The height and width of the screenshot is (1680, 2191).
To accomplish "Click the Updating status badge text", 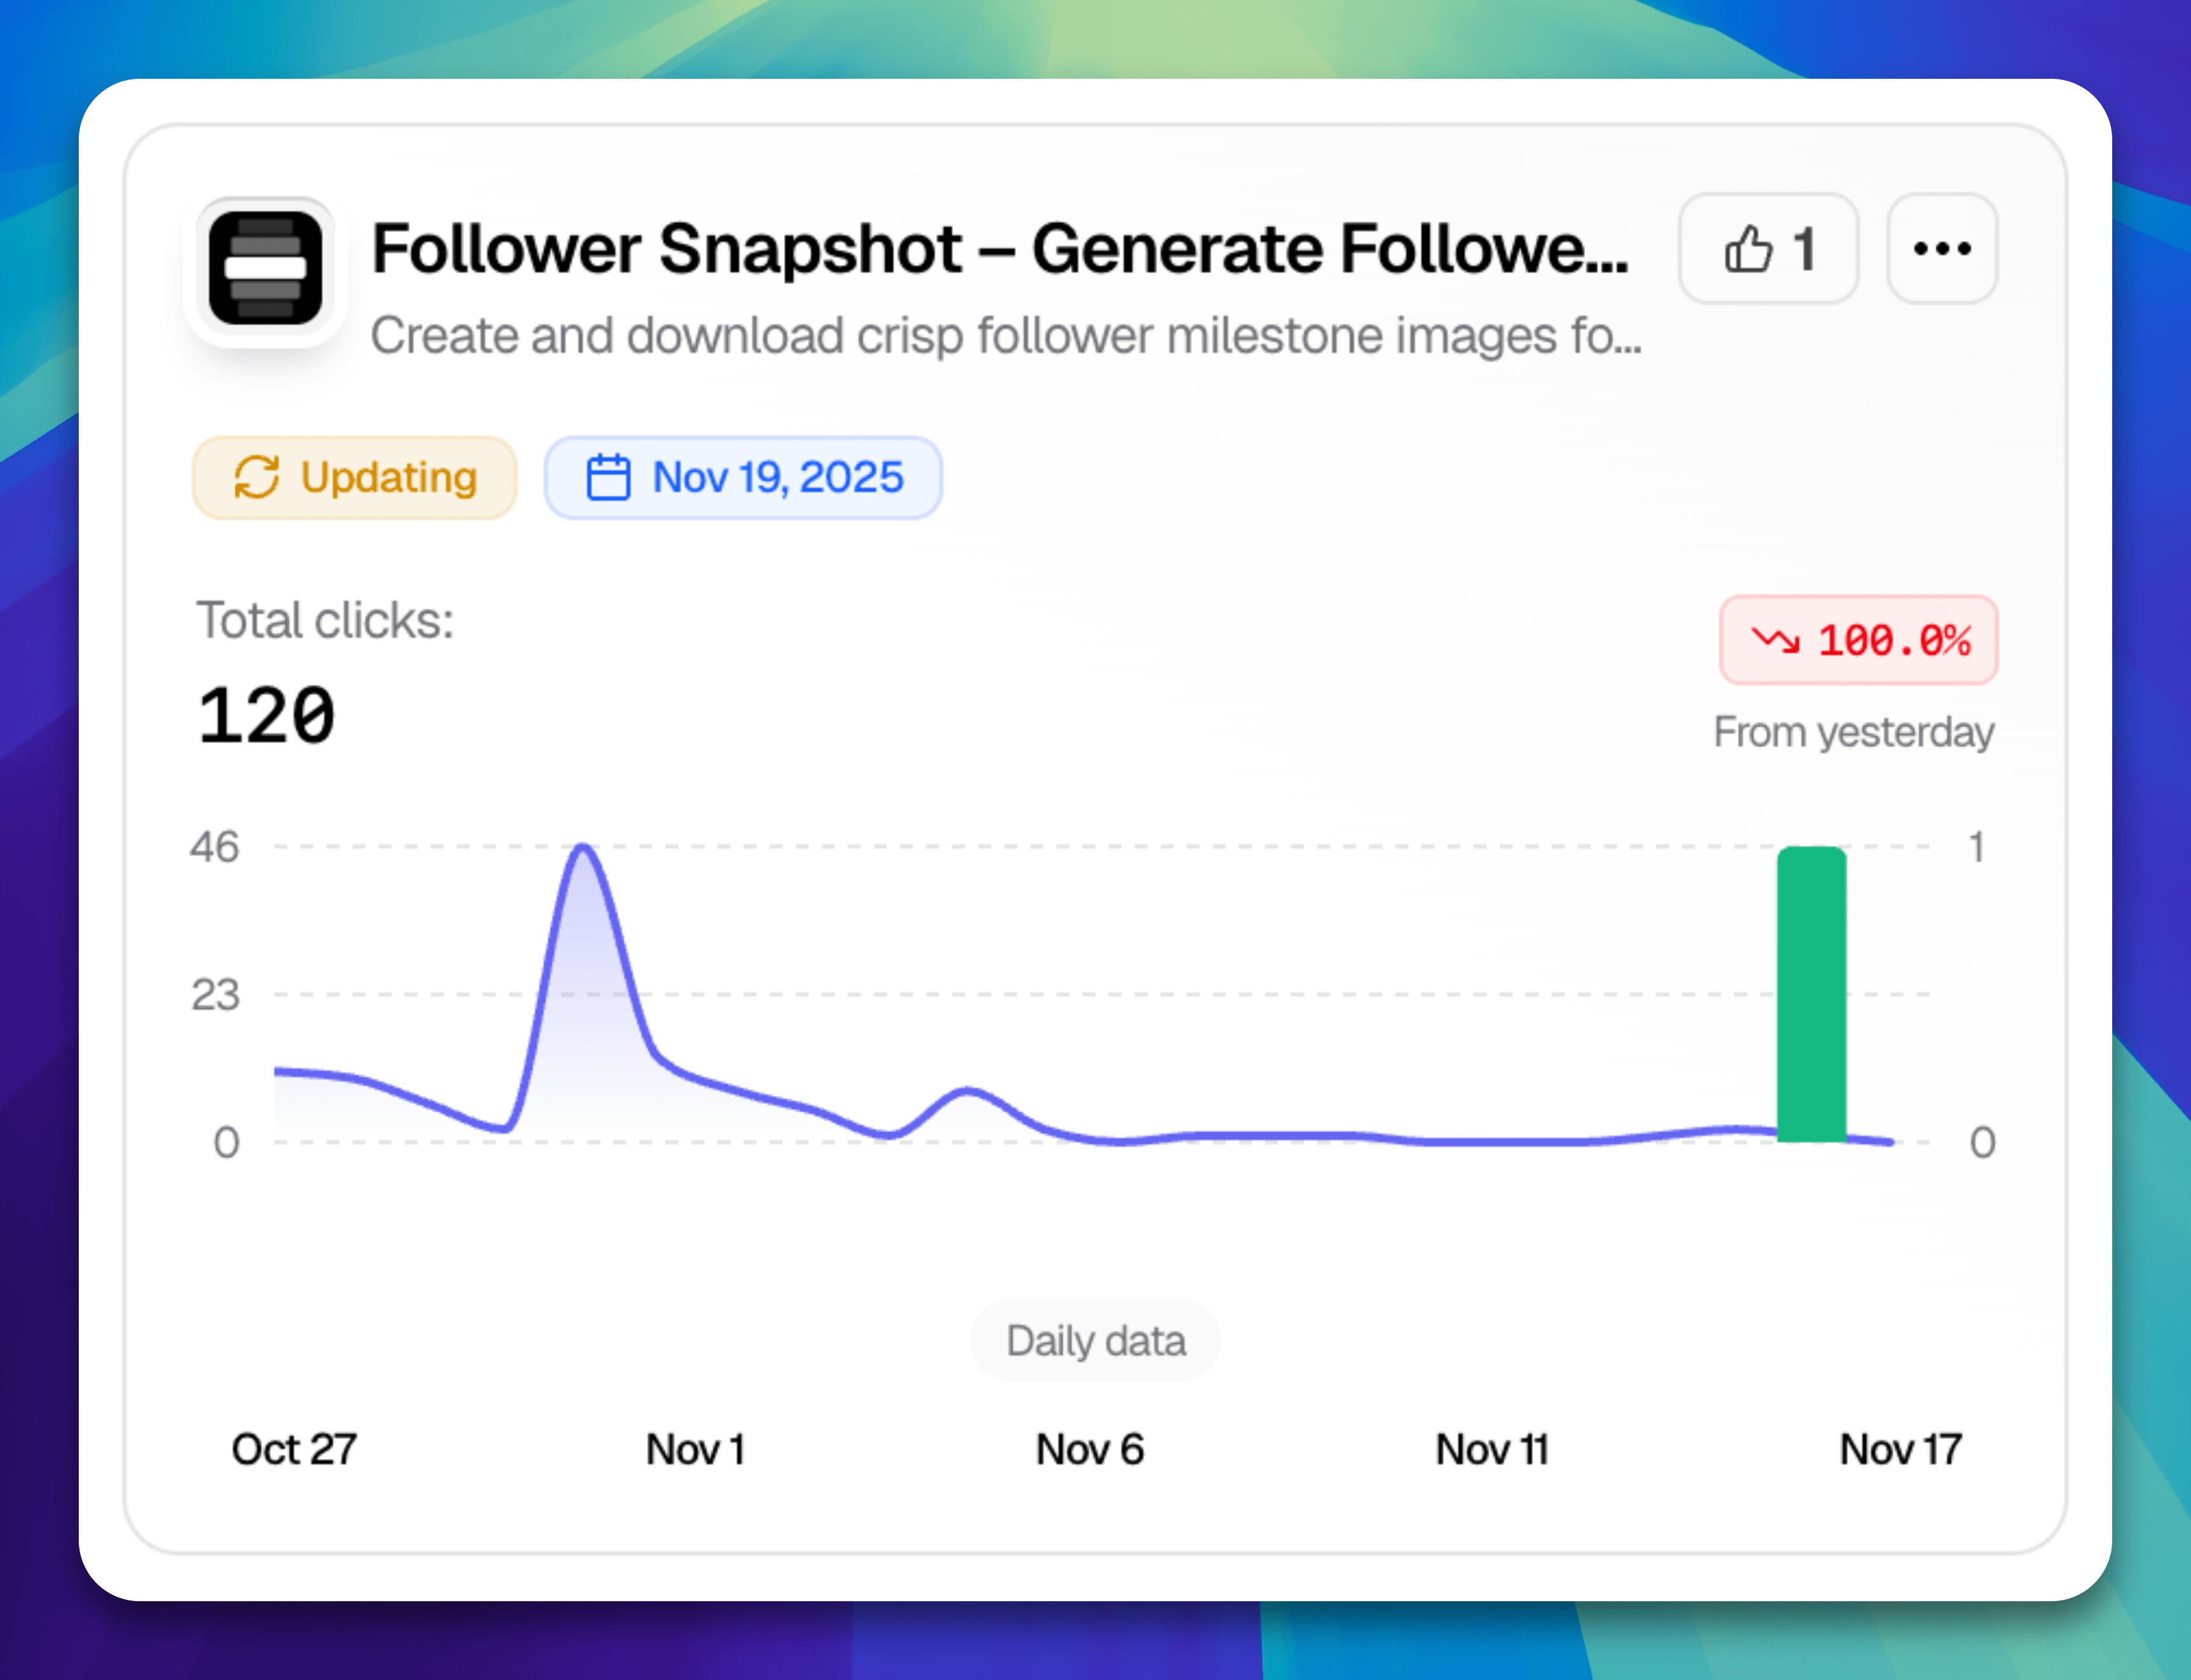I will 389,477.
